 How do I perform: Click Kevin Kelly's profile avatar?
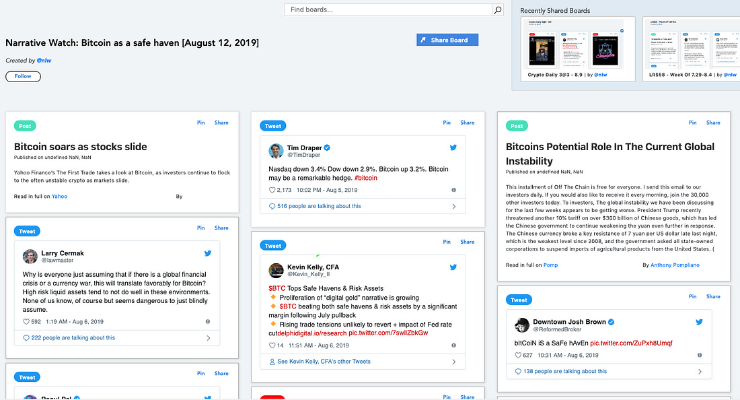pos(276,271)
